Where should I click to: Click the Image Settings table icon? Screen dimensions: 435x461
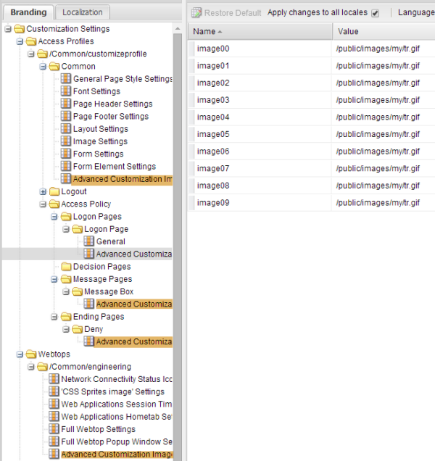pyautogui.click(x=66, y=141)
